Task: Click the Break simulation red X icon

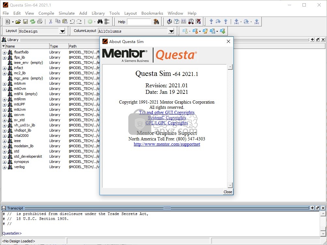Action: click(198, 22)
